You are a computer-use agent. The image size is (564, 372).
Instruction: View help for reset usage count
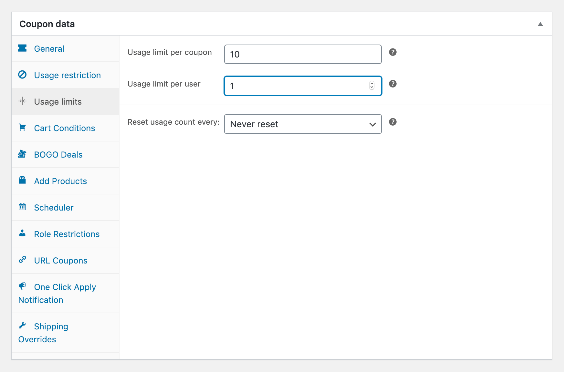(x=392, y=122)
